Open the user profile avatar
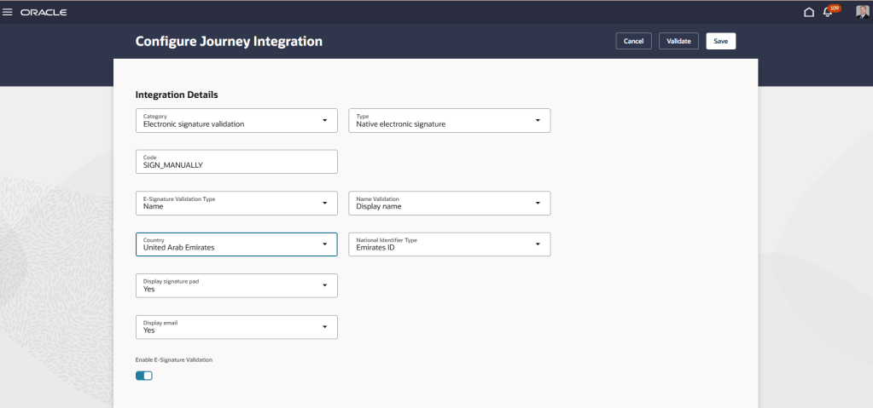The width and height of the screenshot is (873, 408). click(x=862, y=12)
